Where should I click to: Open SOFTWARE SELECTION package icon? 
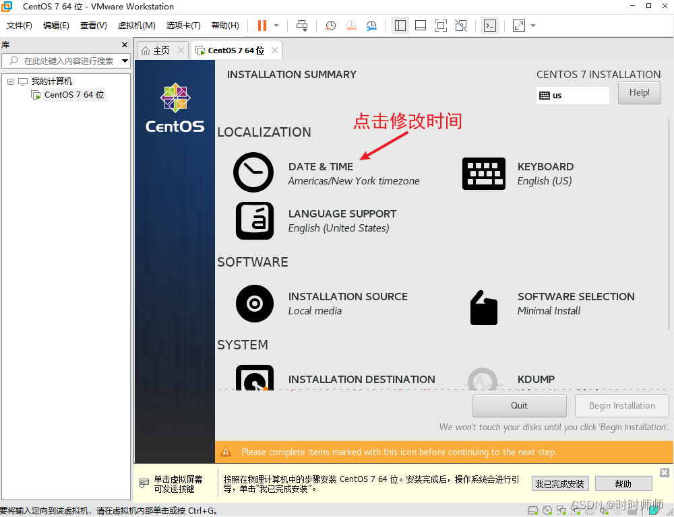(x=483, y=308)
